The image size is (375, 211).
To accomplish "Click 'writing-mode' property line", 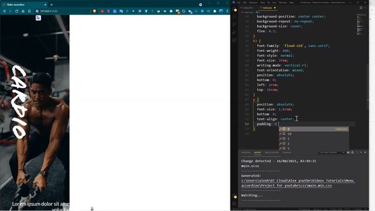I will click(x=282, y=65).
